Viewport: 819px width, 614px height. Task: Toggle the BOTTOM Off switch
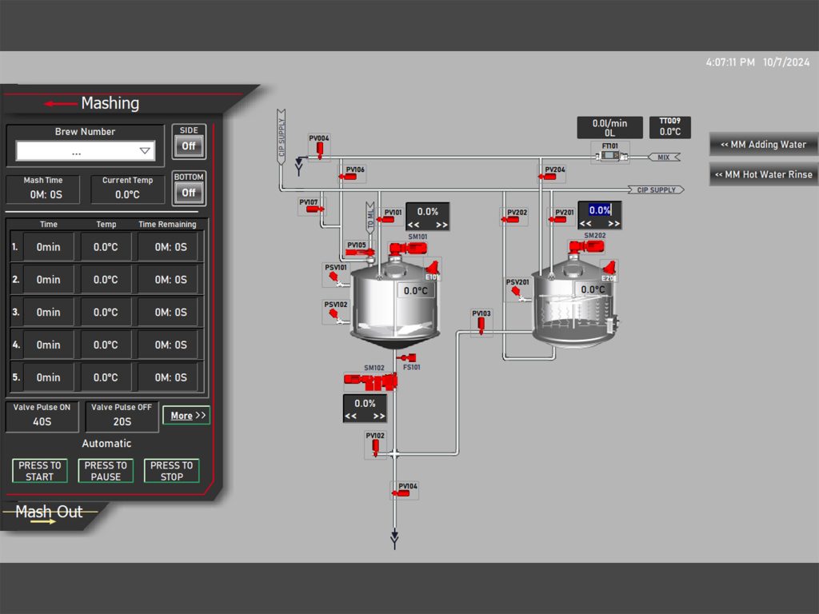click(x=189, y=193)
